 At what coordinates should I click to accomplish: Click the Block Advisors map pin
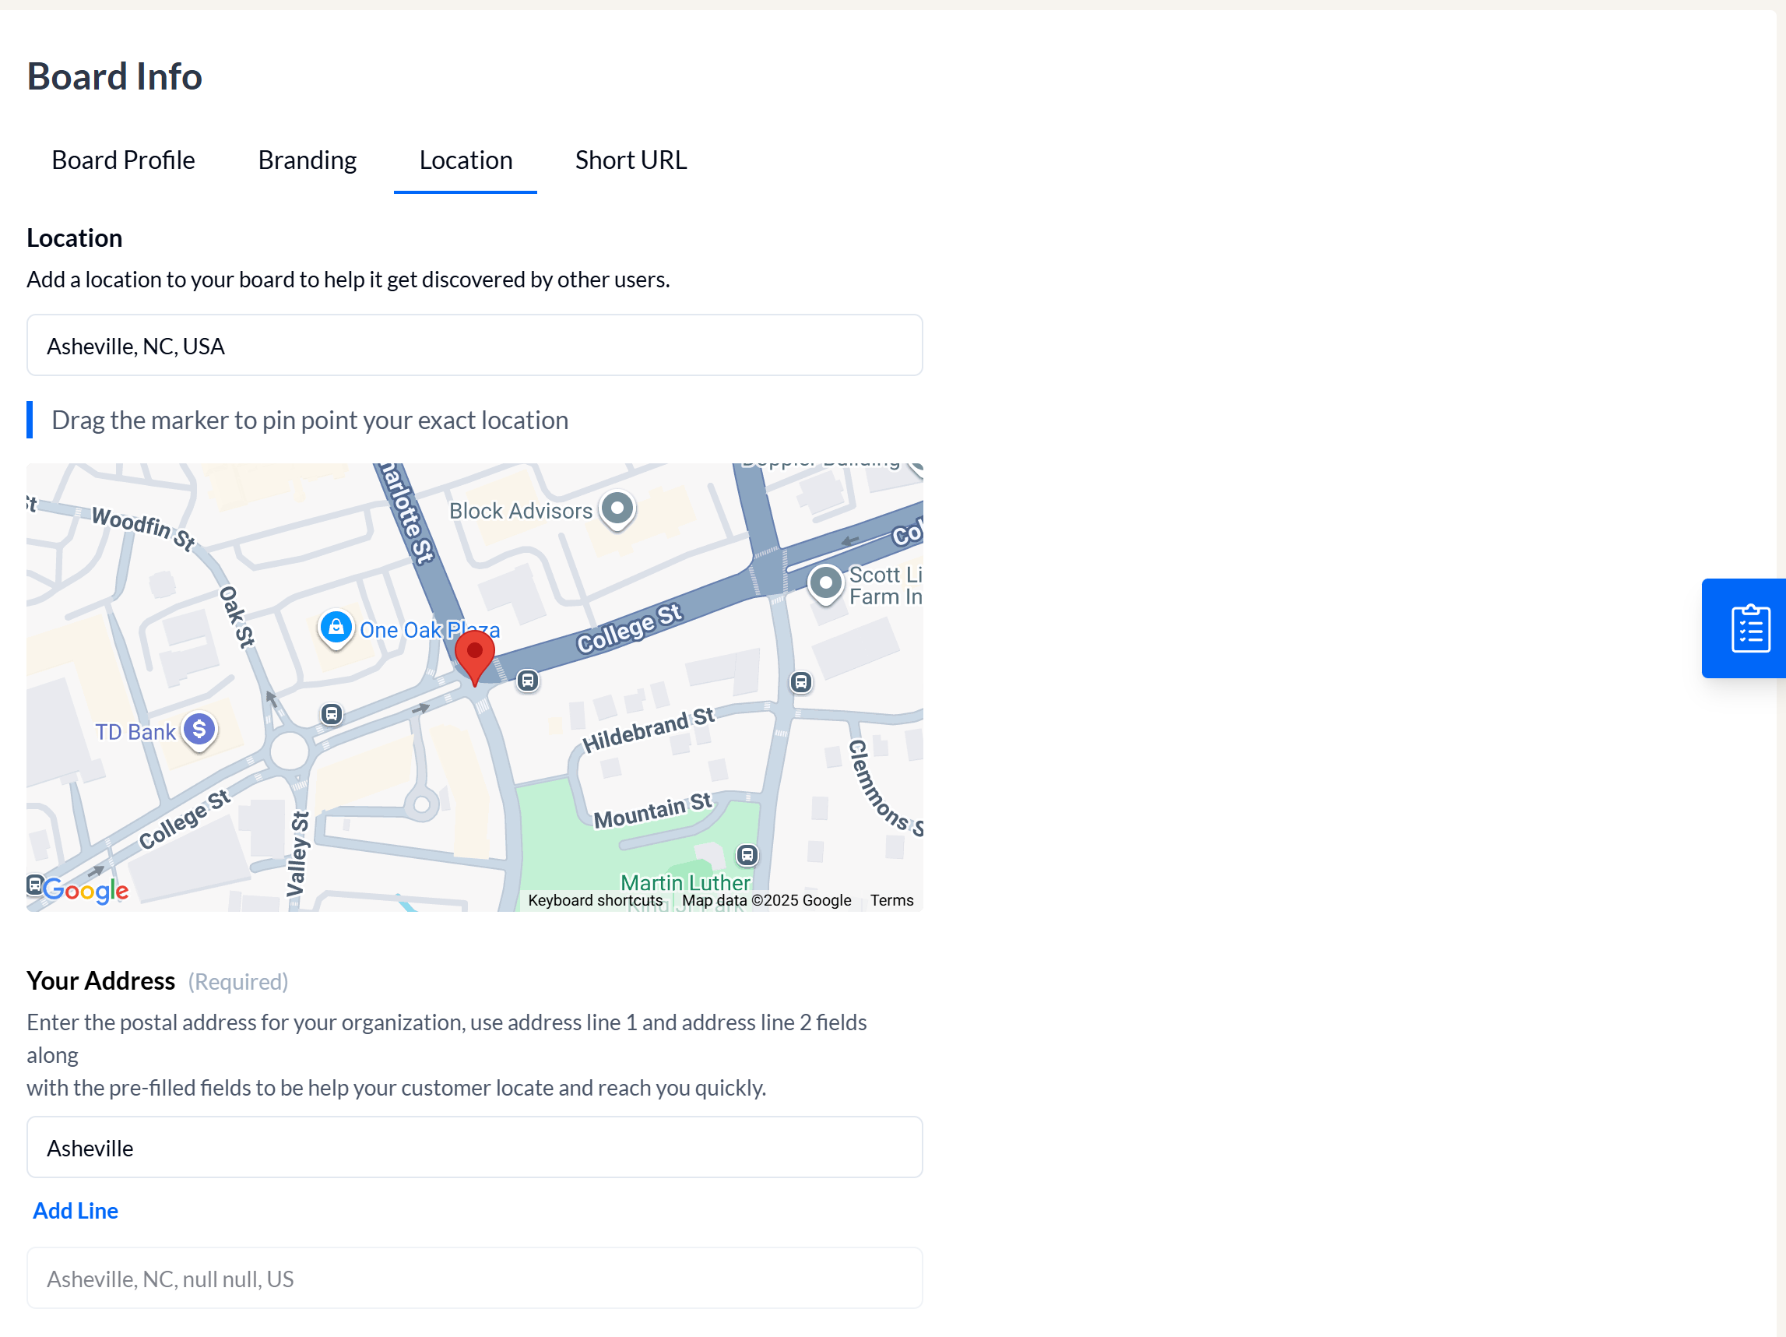(x=617, y=509)
